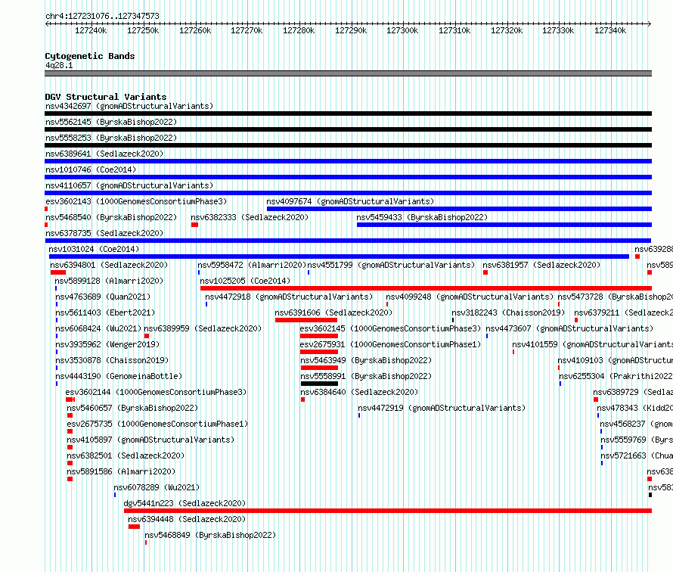The image size is (673, 572).
Task: Open the nsv1010746 Coe2014 label
Action: pos(91,169)
